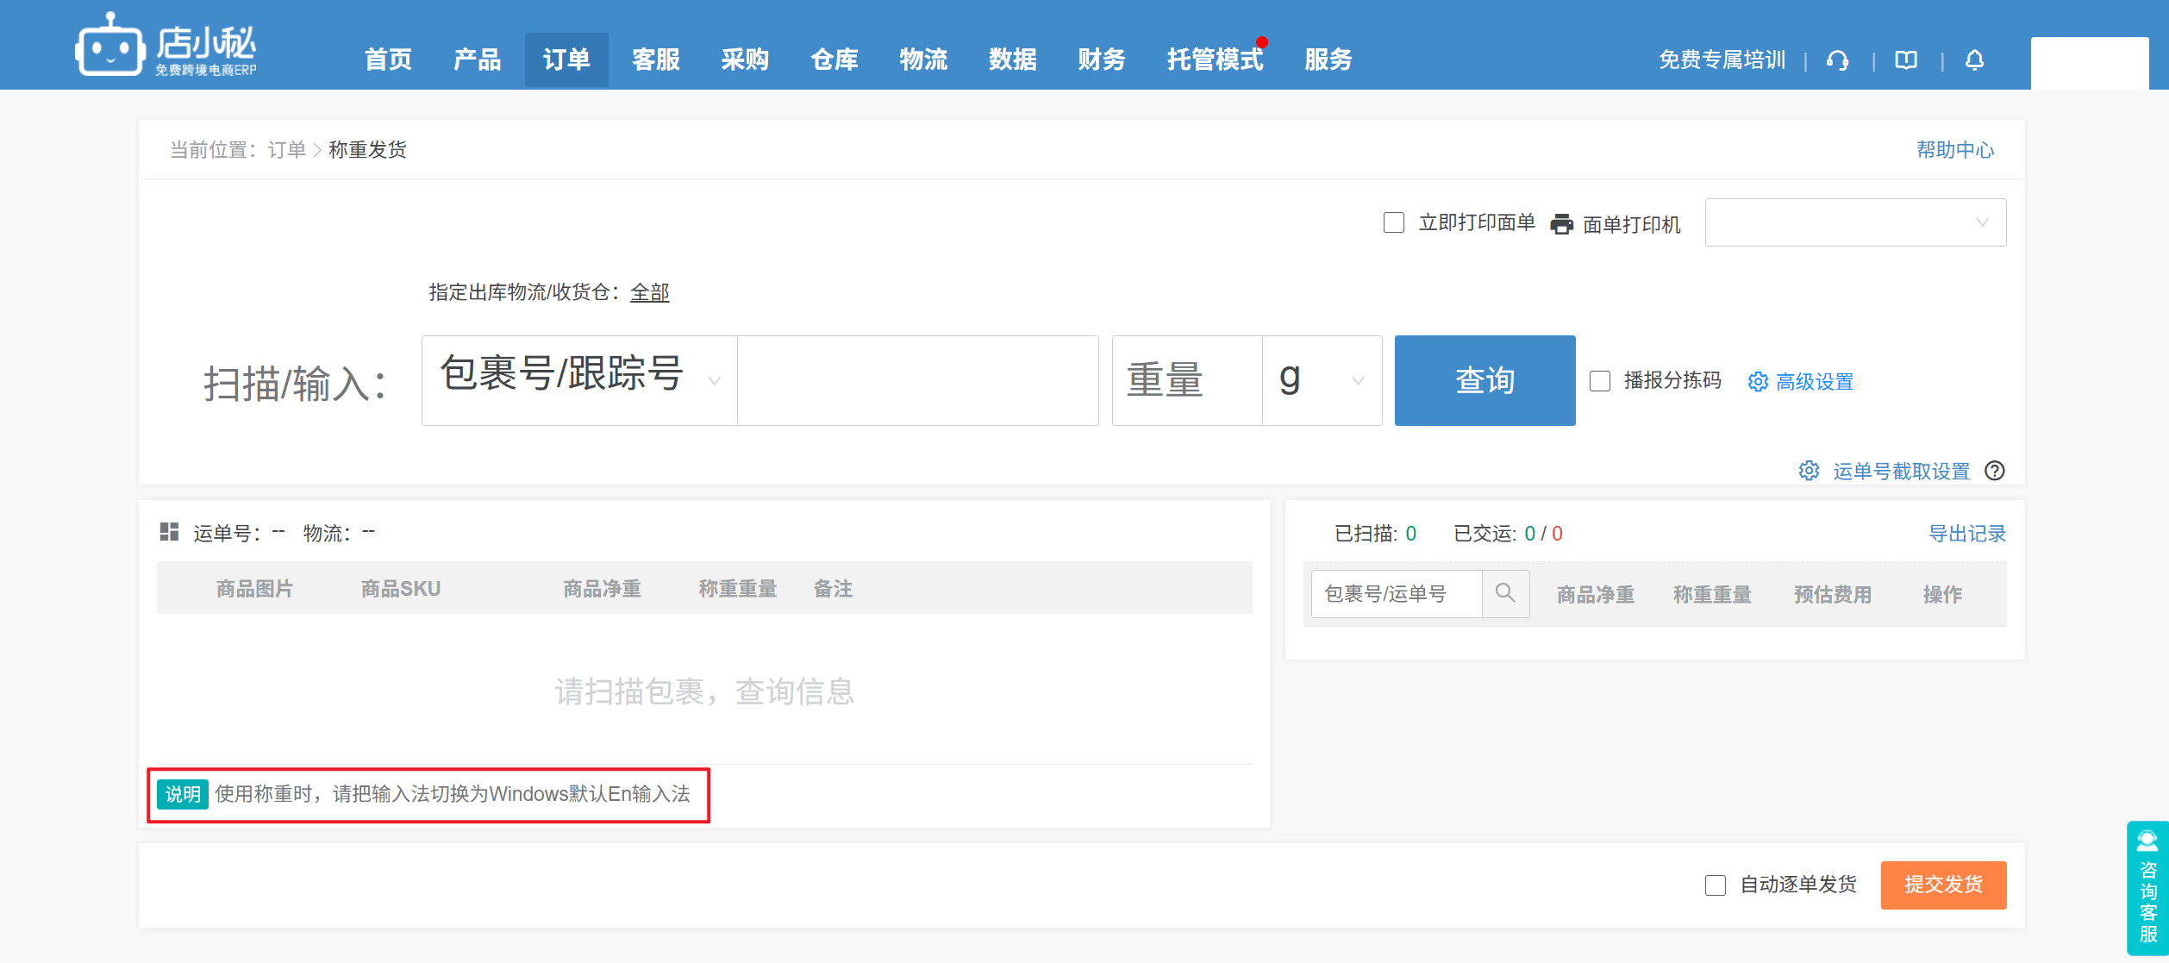Expand the 包裹号/跟踪号 type dropdown
2169x963 pixels.
(x=579, y=380)
